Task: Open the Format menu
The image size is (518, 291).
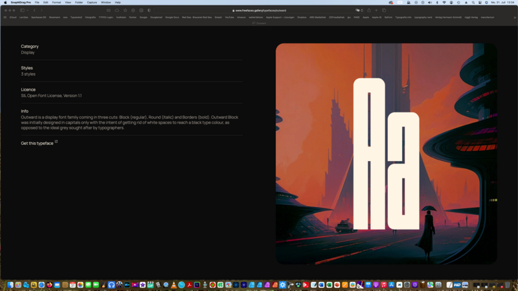Action: (x=56, y=3)
